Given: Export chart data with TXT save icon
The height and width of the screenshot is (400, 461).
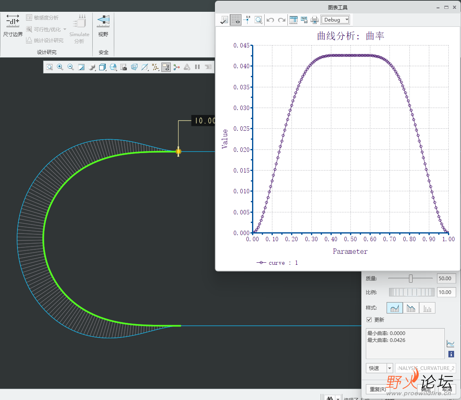Looking at the screenshot, I should (x=304, y=20).
